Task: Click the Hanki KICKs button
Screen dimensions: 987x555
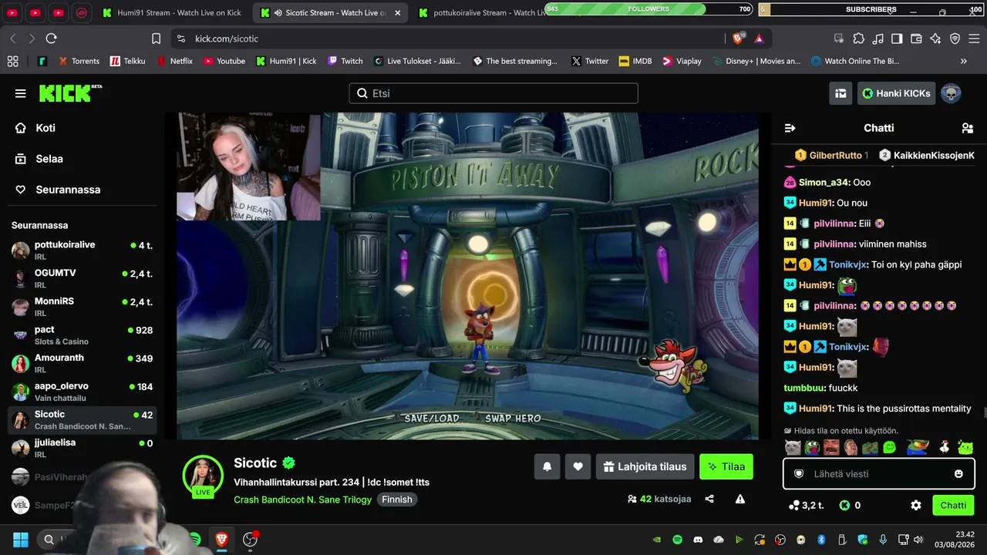Action: tap(895, 93)
